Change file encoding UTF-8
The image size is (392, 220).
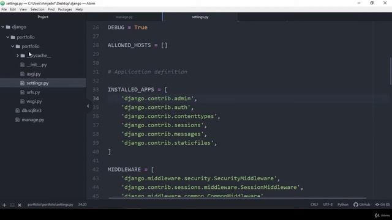328,205
